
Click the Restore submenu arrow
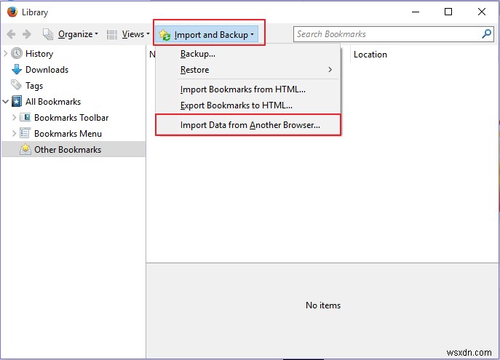[330, 69]
